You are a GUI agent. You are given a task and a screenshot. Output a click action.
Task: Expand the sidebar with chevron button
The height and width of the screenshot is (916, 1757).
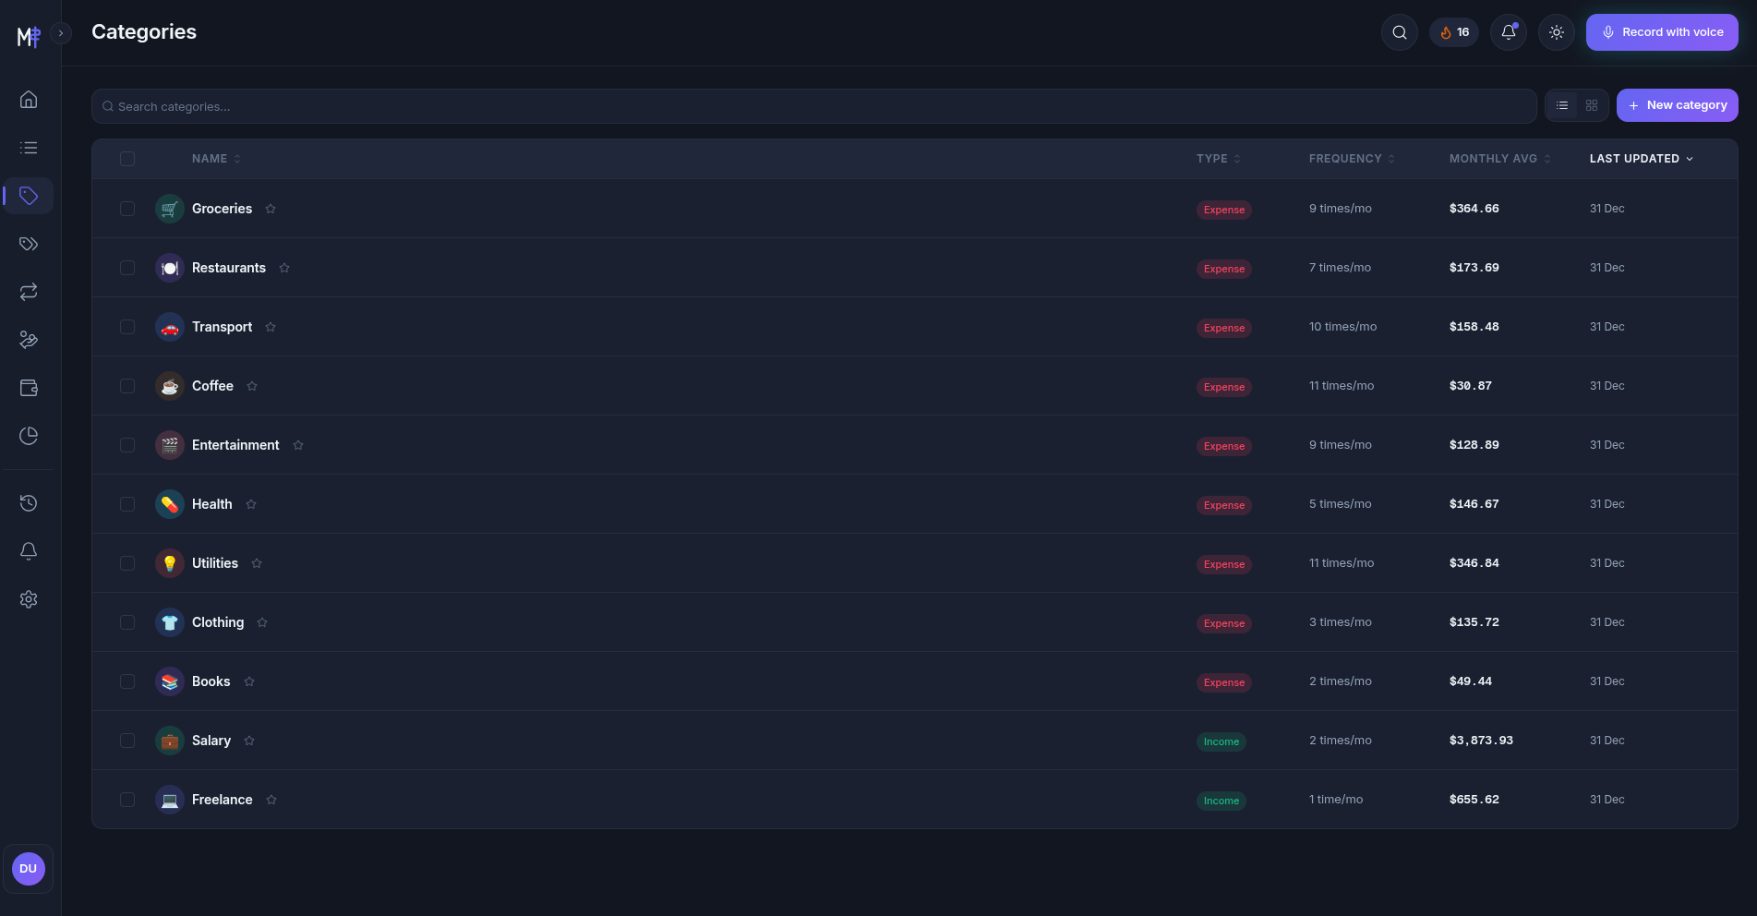61,33
